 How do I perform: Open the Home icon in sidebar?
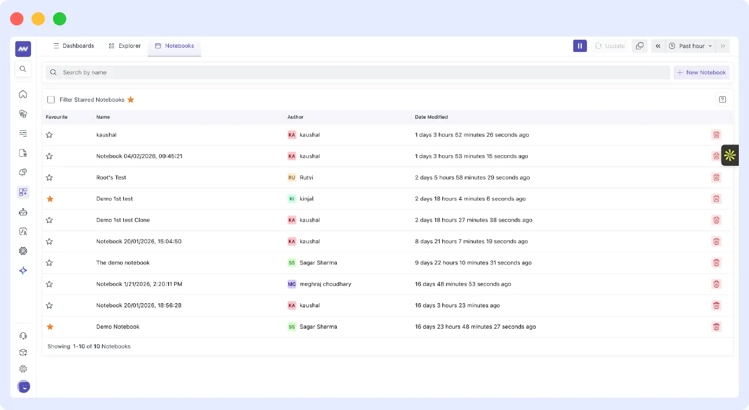click(x=23, y=94)
